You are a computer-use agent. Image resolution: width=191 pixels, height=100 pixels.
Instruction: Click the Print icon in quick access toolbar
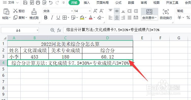(x=38, y=3)
